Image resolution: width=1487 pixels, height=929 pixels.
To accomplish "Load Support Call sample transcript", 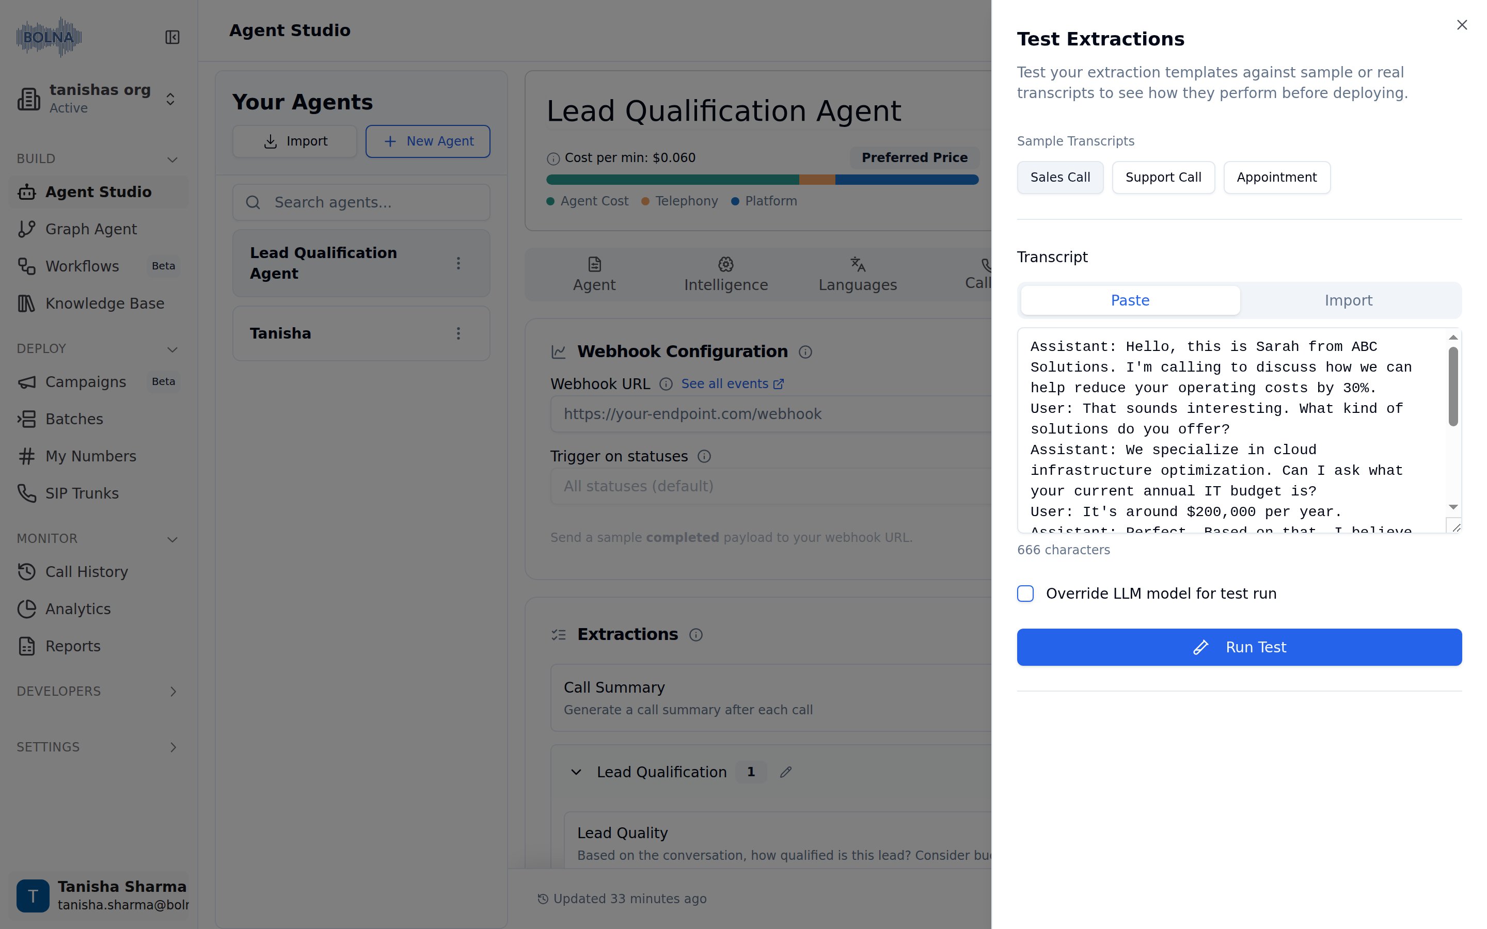I will coord(1163,178).
